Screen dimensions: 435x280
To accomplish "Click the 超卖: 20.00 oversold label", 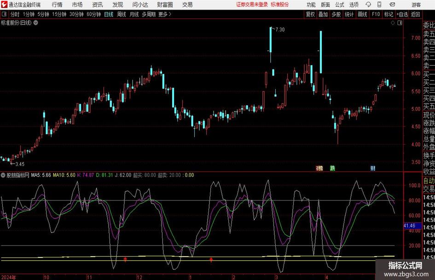I will pos(169,175).
